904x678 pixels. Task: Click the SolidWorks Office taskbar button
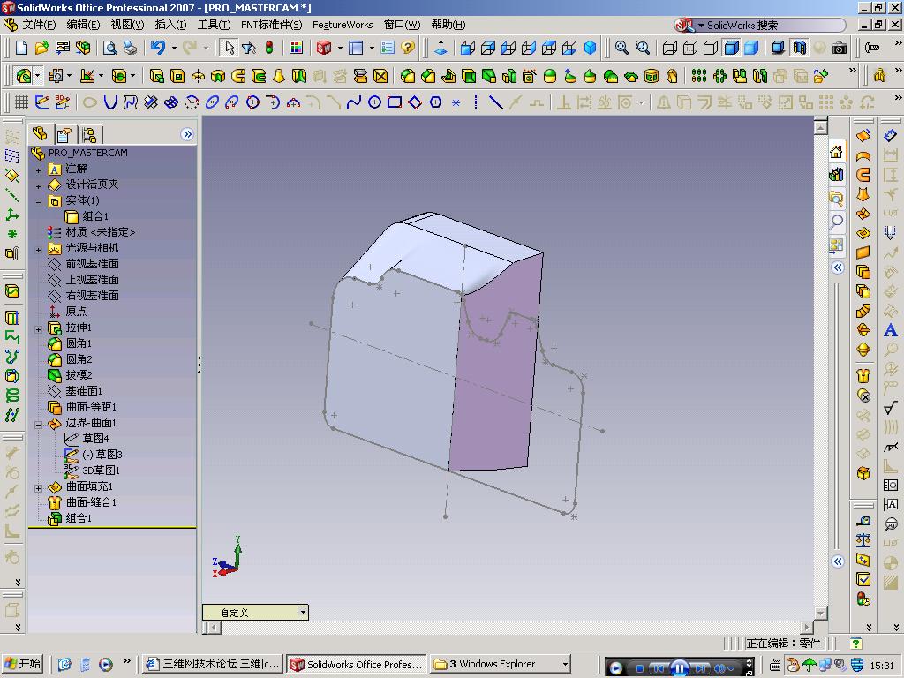coord(357,665)
